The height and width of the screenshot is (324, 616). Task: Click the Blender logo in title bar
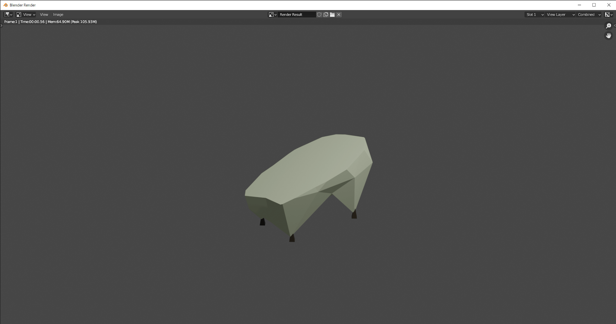5,5
